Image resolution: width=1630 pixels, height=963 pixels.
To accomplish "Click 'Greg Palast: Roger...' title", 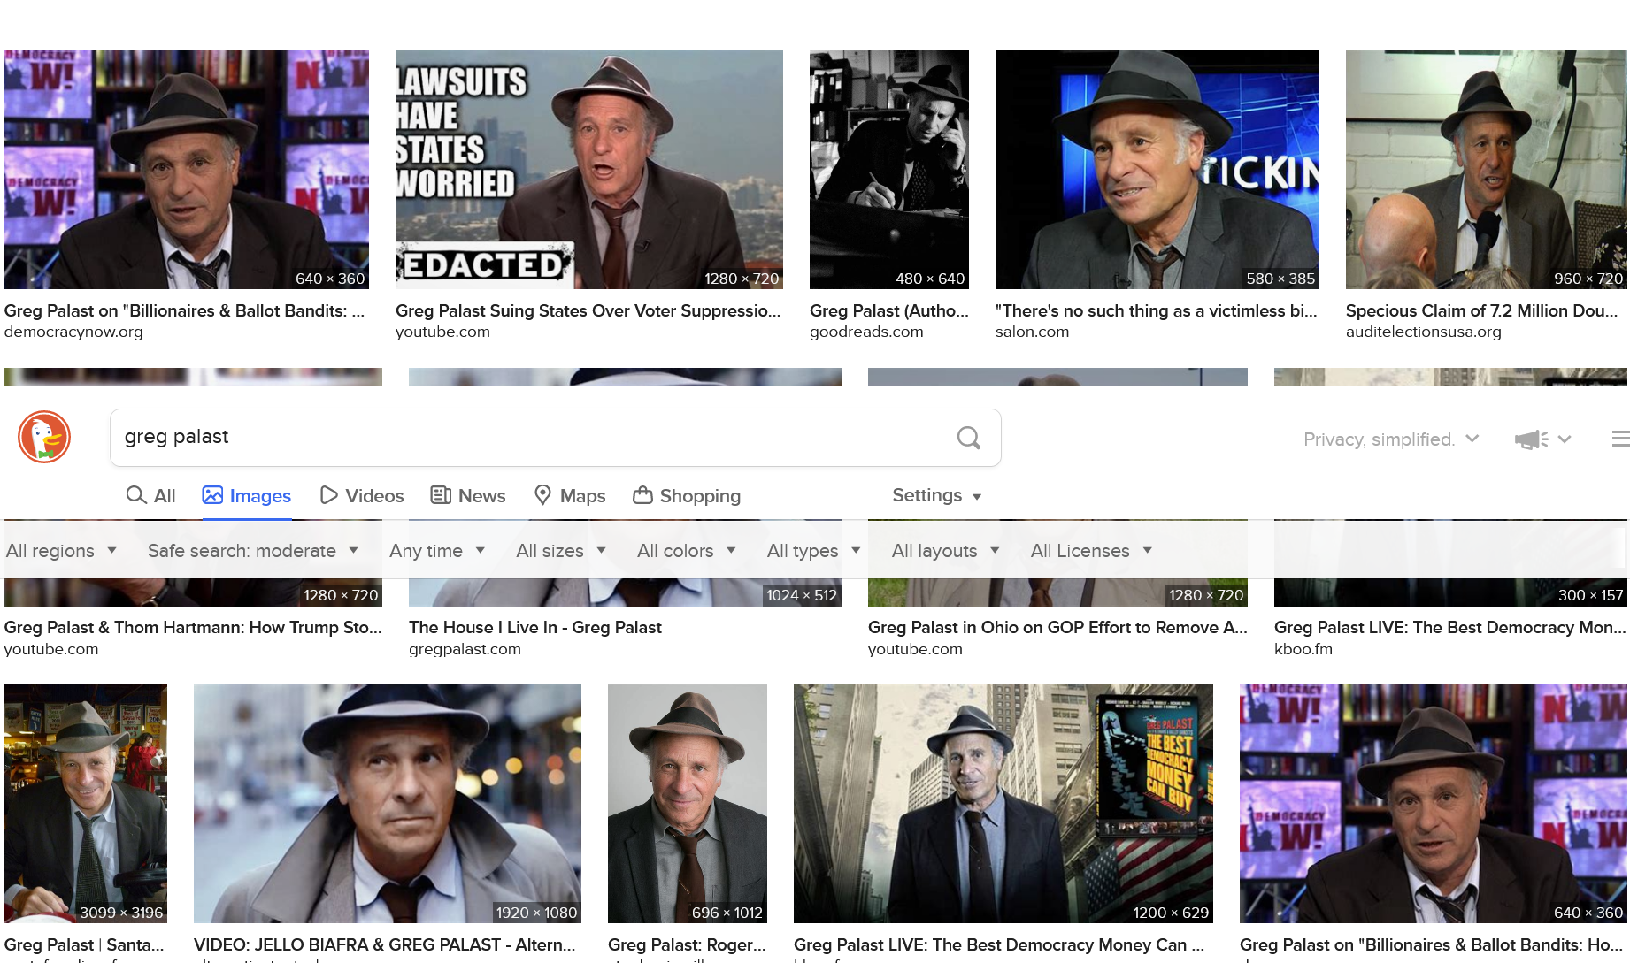I will click(x=687, y=944).
